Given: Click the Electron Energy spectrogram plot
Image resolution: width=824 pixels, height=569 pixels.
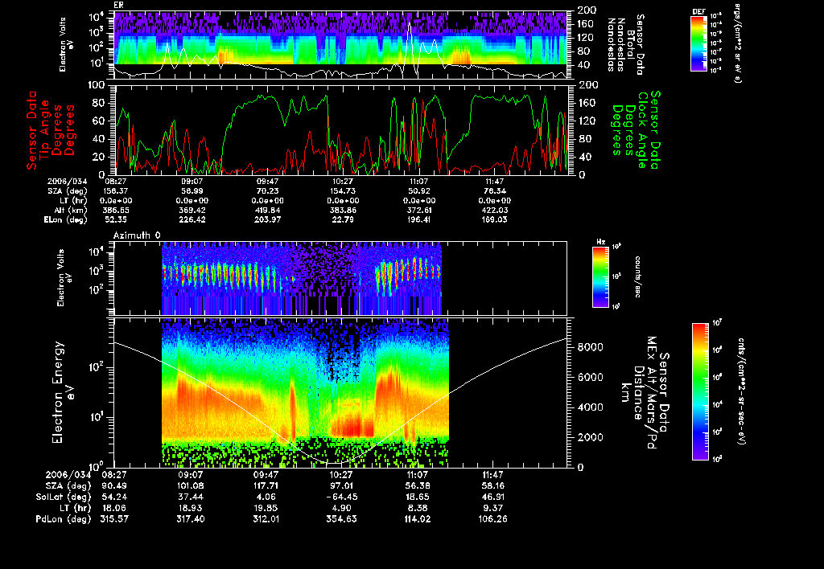Looking at the screenshot, I should pos(340,393).
